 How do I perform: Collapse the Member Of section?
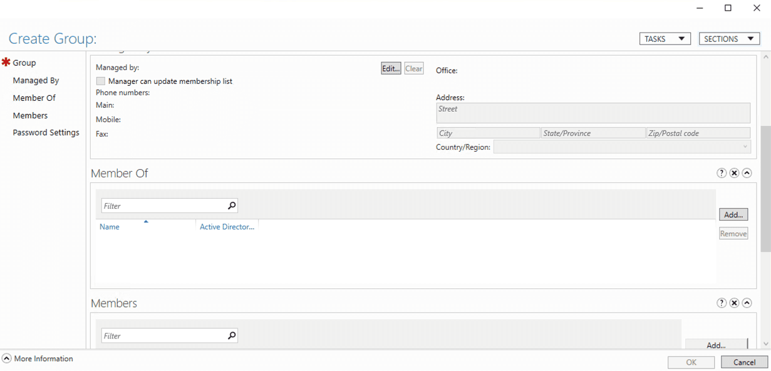tap(747, 172)
